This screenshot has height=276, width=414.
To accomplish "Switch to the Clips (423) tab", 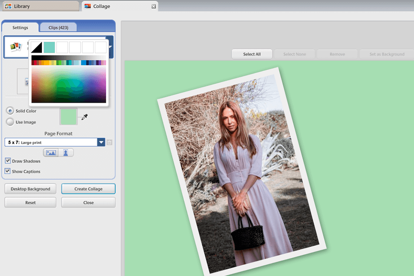I will (x=58, y=27).
